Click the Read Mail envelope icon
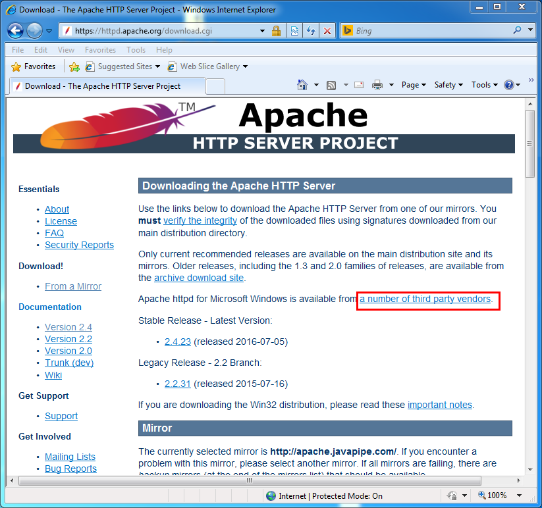The image size is (542, 508). (x=359, y=85)
